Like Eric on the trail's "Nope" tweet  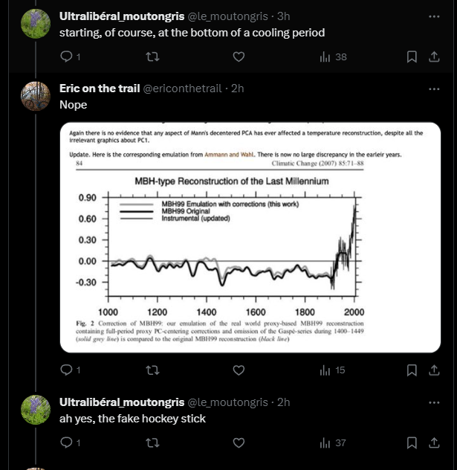pos(239,370)
